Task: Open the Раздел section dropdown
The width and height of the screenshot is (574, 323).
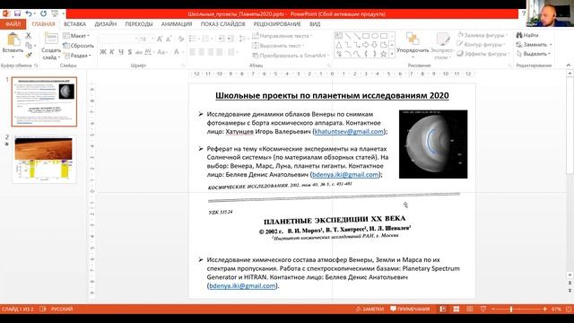Action: (x=77, y=56)
